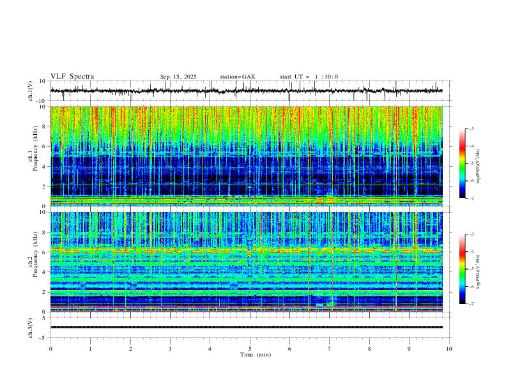Click the 'VLF Spectra' title text
Screen dimensions: 506x391
(72, 77)
